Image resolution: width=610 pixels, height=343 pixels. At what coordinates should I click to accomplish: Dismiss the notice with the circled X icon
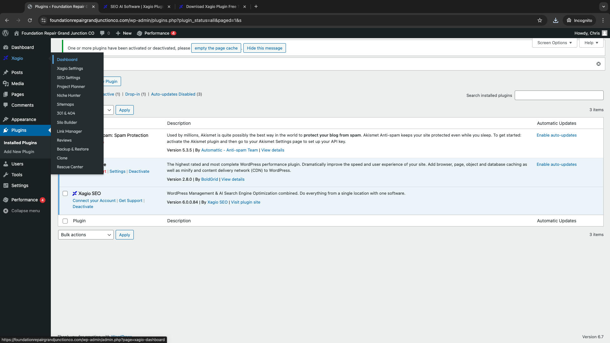(x=599, y=64)
